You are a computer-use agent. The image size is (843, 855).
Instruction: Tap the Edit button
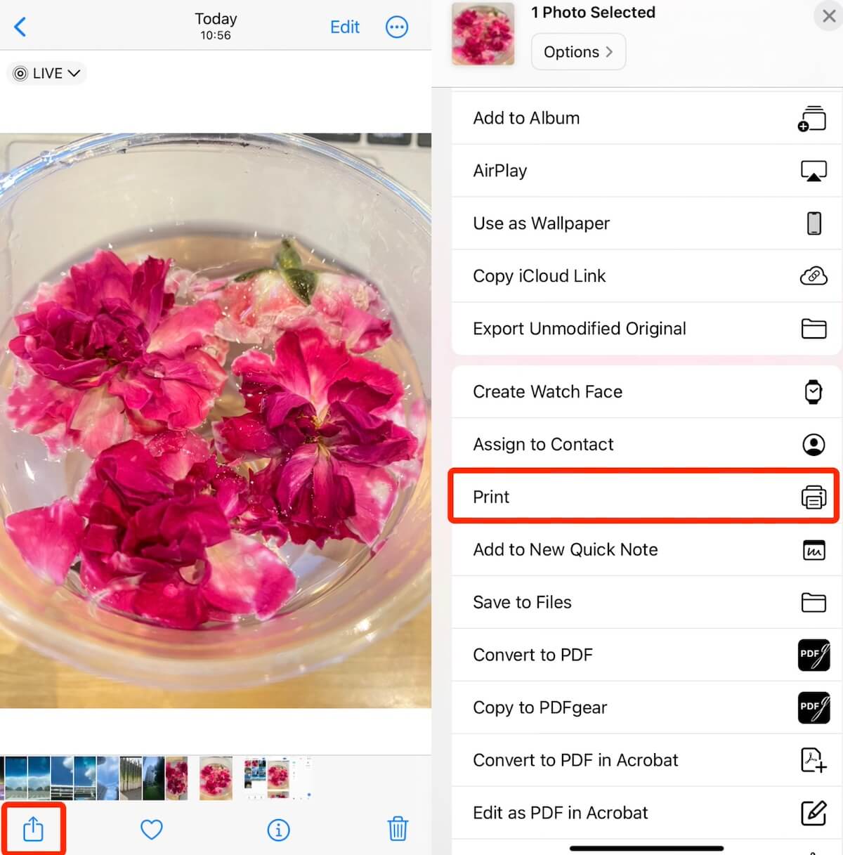[345, 27]
